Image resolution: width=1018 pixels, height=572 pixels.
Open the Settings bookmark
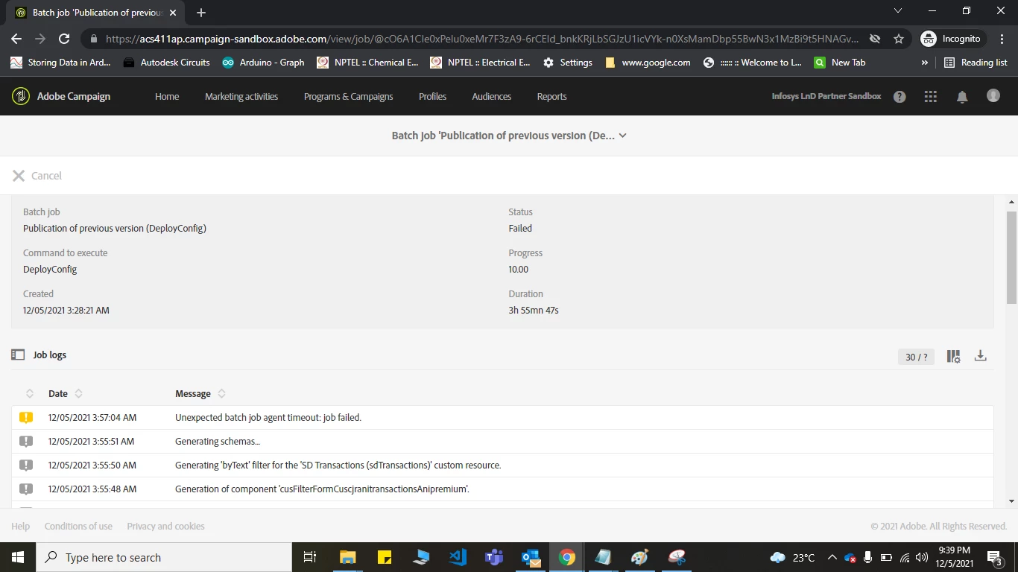click(x=567, y=63)
